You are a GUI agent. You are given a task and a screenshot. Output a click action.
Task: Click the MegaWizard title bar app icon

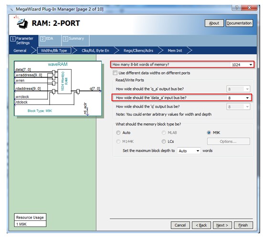coord(11,9)
